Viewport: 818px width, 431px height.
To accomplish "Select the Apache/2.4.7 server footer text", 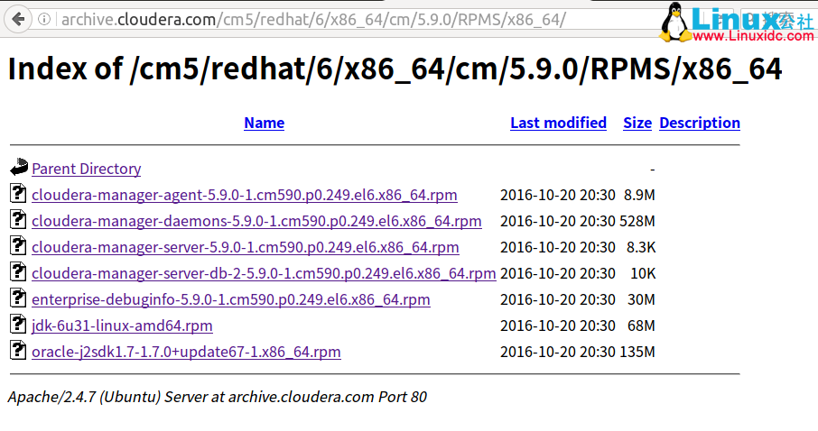I will point(217,397).
